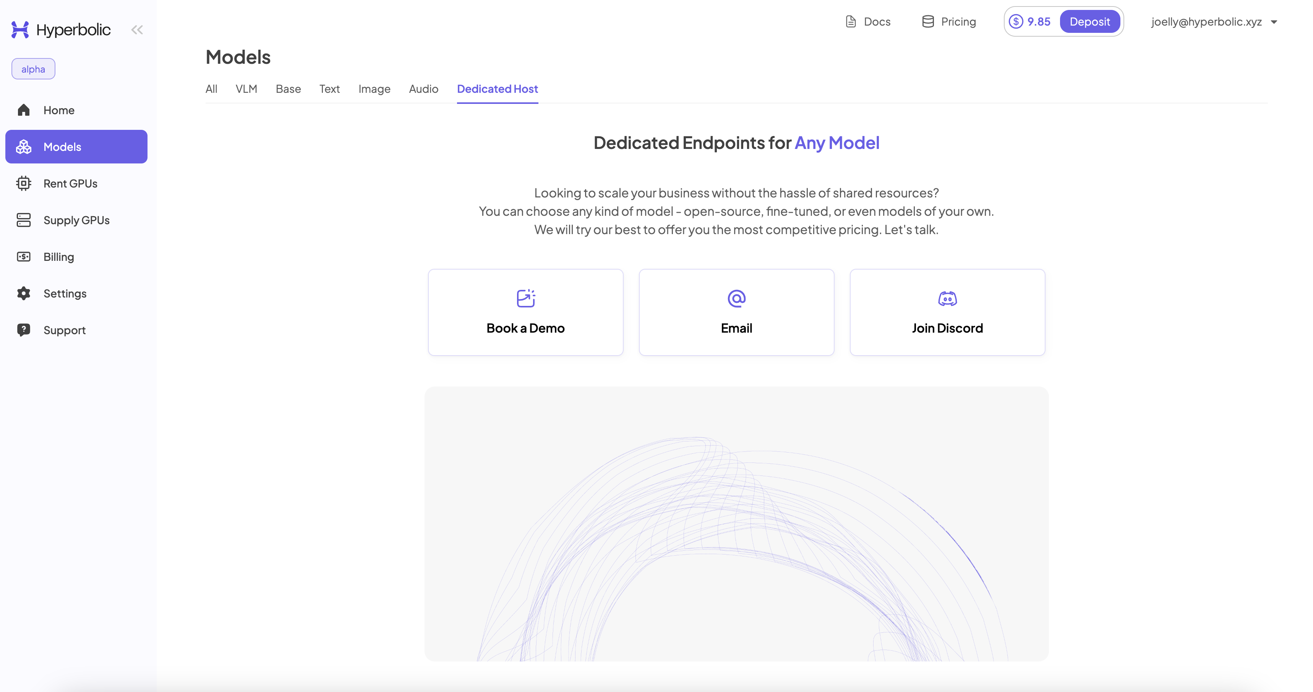Click the Settings gear icon

click(23, 294)
